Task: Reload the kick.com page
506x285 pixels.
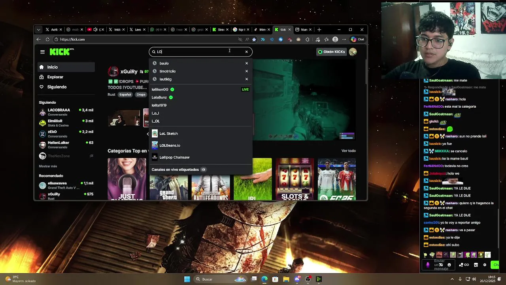Action: (x=47, y=40)
